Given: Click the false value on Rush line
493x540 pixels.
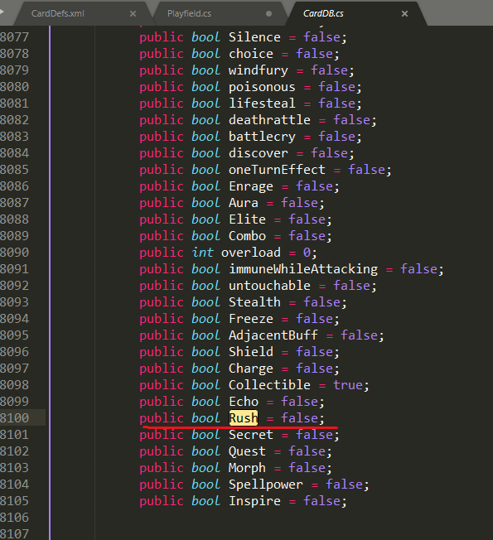Looking at the screenshot, I should click(299, 418).
